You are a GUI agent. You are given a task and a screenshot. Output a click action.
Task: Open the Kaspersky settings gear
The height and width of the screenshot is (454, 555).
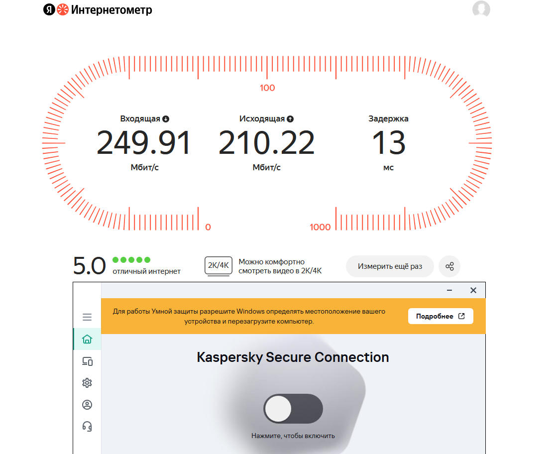point(87,383)
